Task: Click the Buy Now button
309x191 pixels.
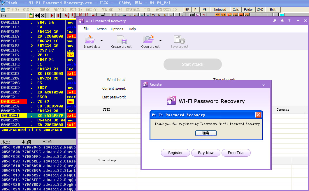Action: tap(206, 153)
